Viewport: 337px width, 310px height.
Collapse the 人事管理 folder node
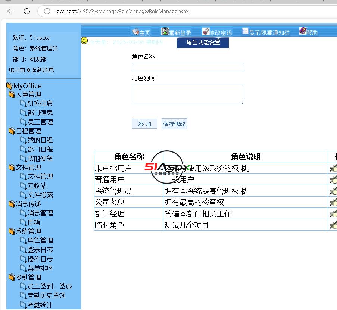coord(12,94)
